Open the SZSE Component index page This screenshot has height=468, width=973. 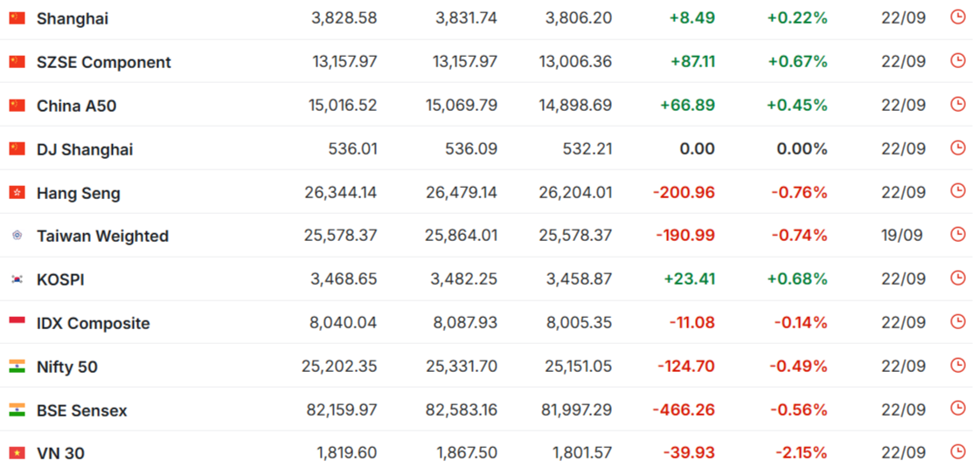(x=104, y=63)
